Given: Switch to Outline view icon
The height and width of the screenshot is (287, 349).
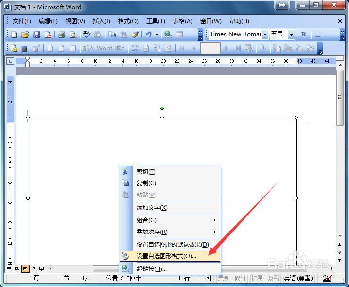Looking at the screenshot, I should (34, 269).
